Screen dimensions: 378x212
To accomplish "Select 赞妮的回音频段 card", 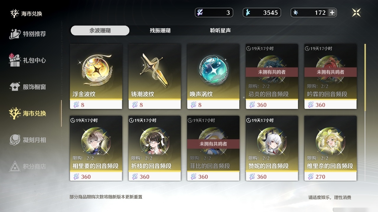I will [272, 148].
